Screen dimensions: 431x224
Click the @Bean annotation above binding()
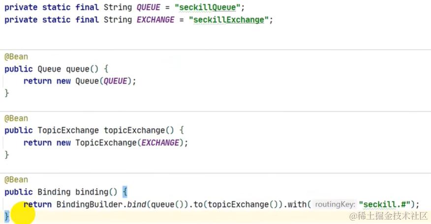(16, 180)
